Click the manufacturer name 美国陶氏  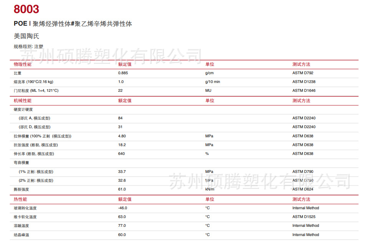click(x=26, y=36)
